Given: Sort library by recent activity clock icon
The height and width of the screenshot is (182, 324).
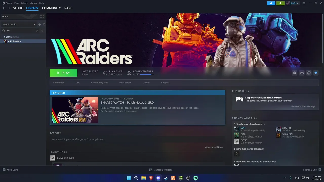Looking at the screenshot, I should tap(39, 24).
